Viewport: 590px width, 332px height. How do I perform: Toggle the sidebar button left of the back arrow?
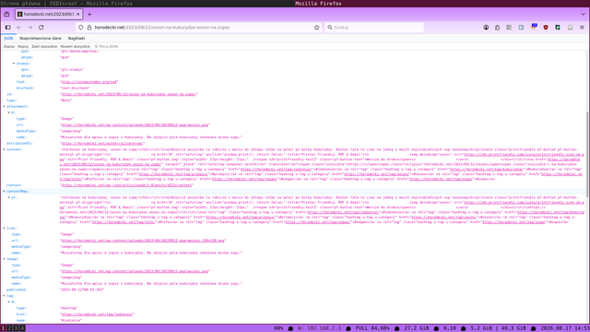(8, 27)
